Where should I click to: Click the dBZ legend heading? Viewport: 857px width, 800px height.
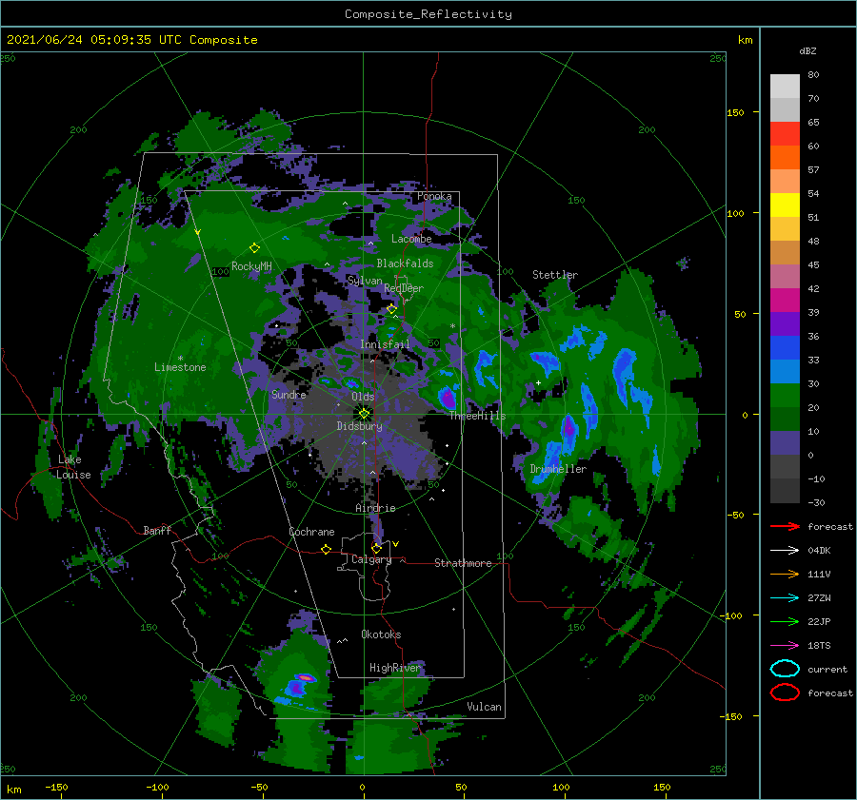coord(807,50)
